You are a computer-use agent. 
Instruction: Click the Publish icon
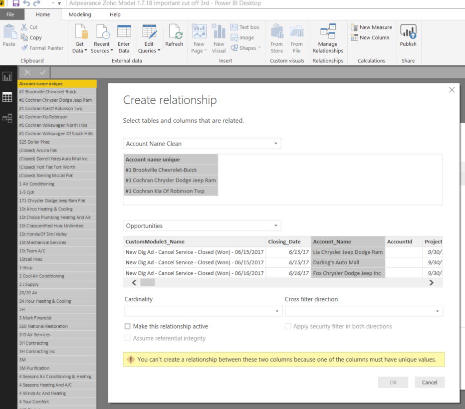pyautogui.click(x=408, y=31)
